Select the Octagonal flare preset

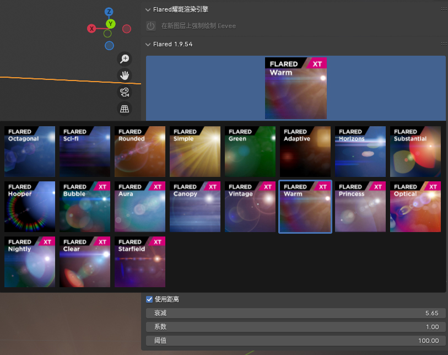point(30,152)
